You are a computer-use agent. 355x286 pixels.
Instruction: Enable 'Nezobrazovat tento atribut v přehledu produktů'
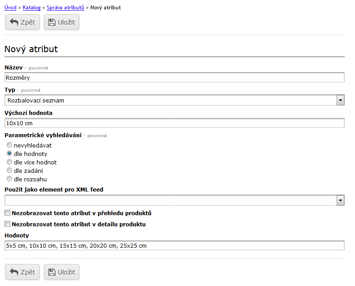point(7,213)
